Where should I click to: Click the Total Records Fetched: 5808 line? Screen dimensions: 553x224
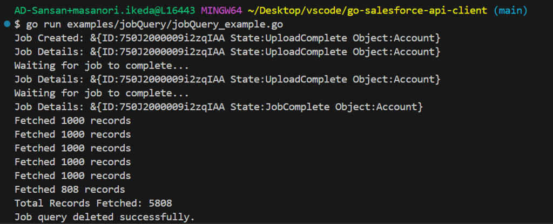click(x=93, y=203)
